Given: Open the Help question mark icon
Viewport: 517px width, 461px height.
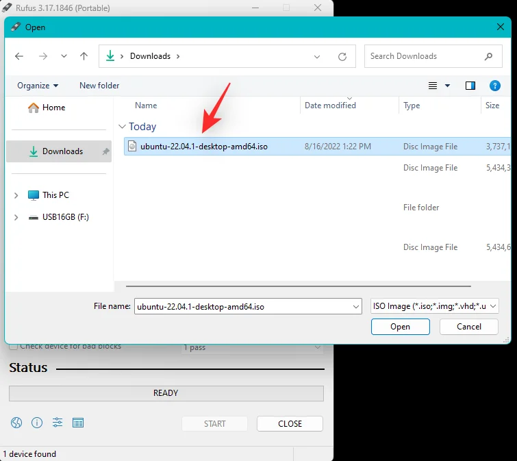Looking at the screenshot, I should tap(494, 86).
